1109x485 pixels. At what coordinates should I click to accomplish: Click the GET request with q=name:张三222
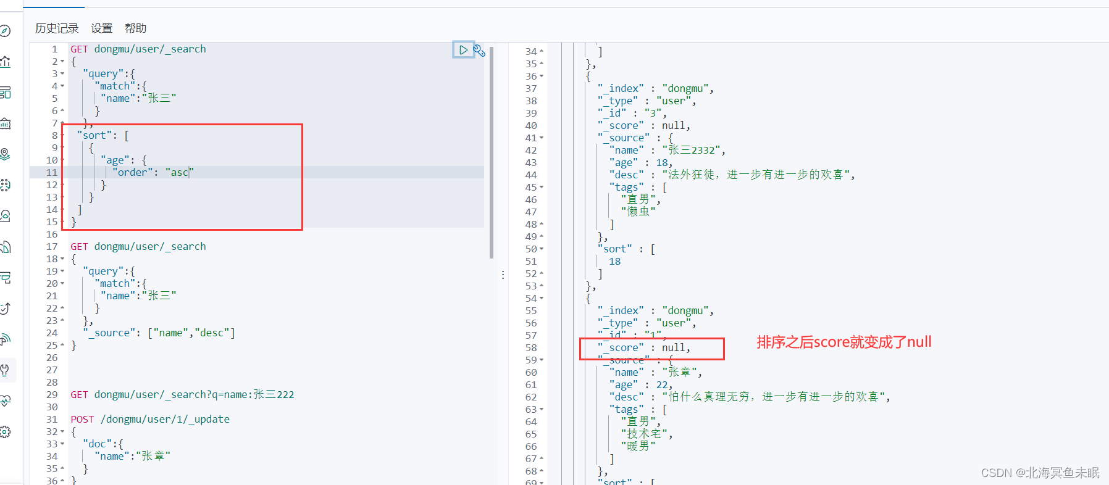[x=182, y=395]
